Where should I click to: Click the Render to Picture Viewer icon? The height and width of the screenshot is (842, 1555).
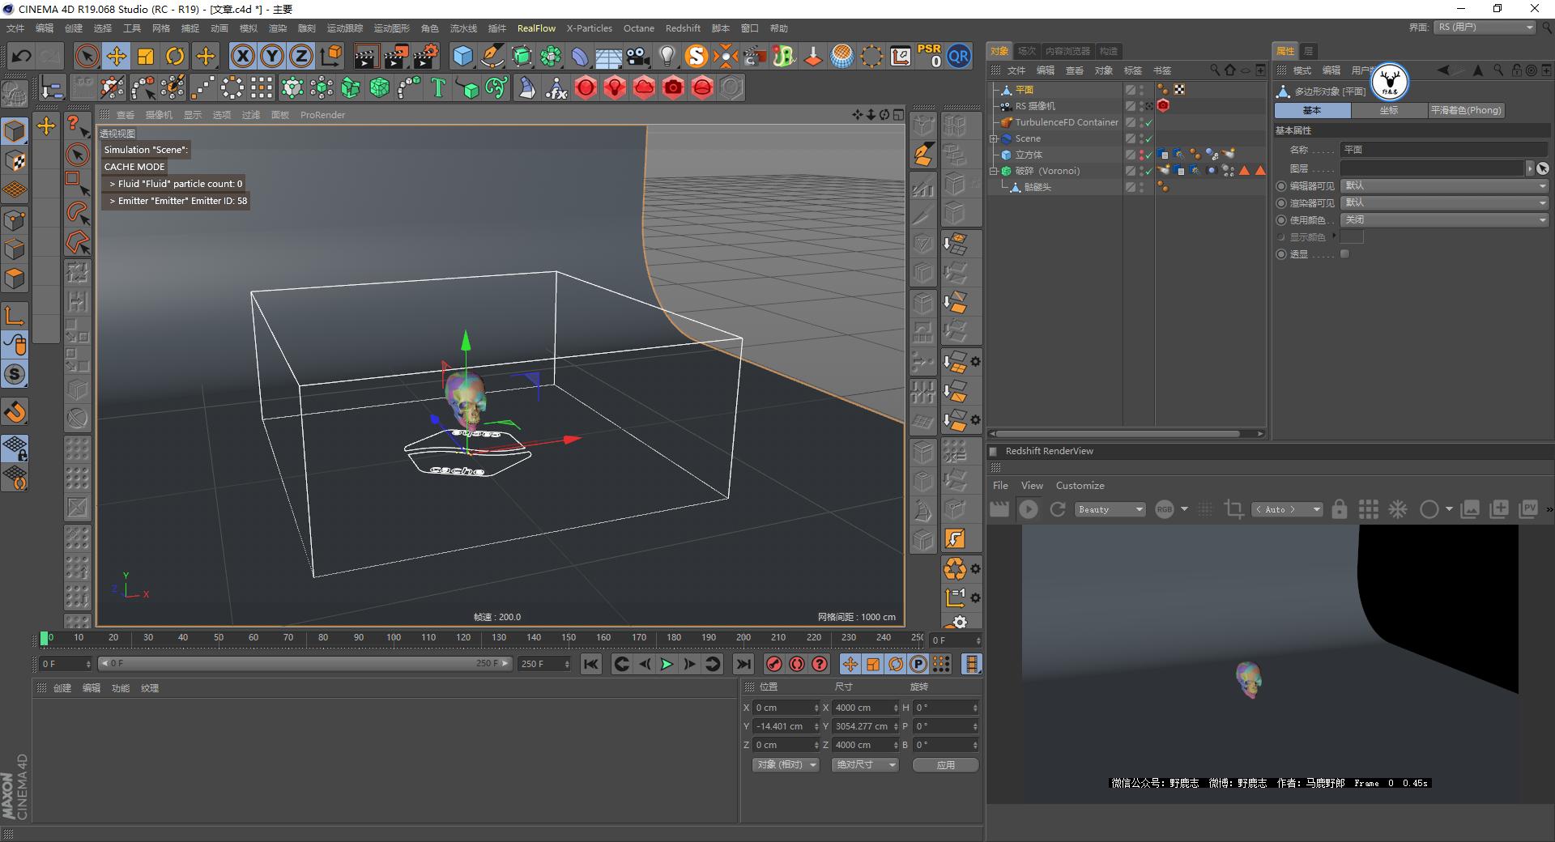coord(395,56)
